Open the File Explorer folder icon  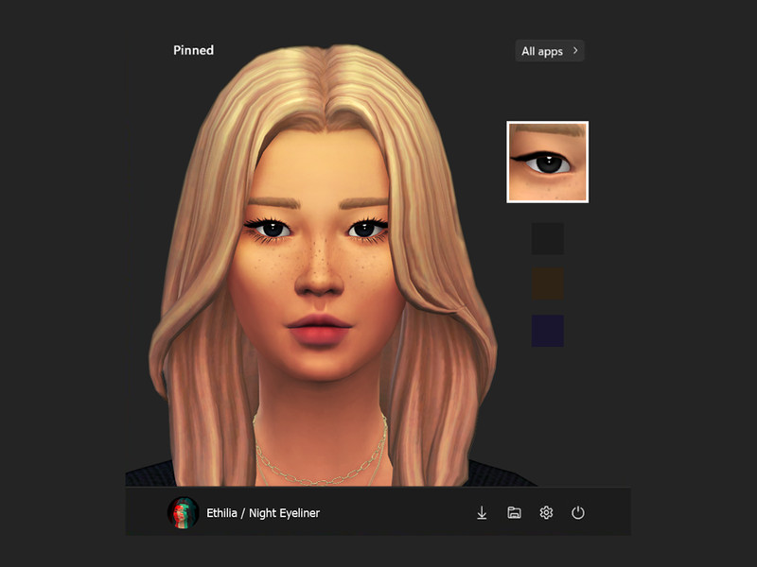click(x=514, y=512)
